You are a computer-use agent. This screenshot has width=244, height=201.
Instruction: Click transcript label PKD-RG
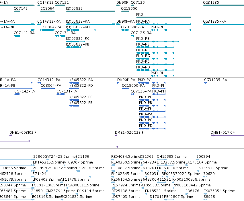click(x=143, y=56)
